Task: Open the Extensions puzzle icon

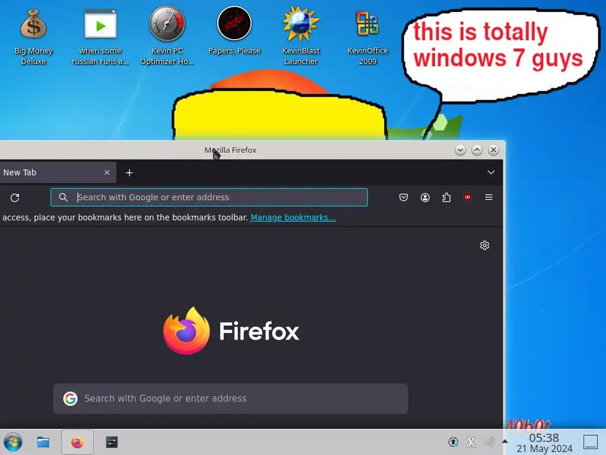Action: [x=446, y=198]
